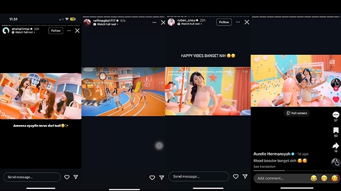Open more options on raffinagita1717 story
The width and height of the screenshot is (341, 191).
point(155,22)
